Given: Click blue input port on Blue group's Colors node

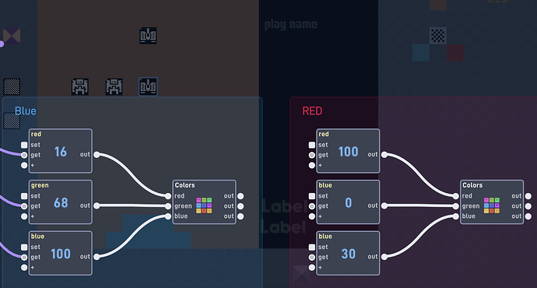Looking at the screenshot, I should tap(168, 216).
